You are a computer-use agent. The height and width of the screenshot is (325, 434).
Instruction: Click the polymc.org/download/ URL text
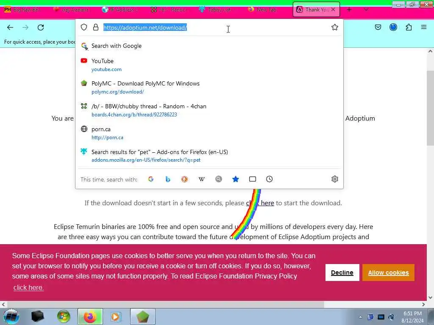coord(118,92)
